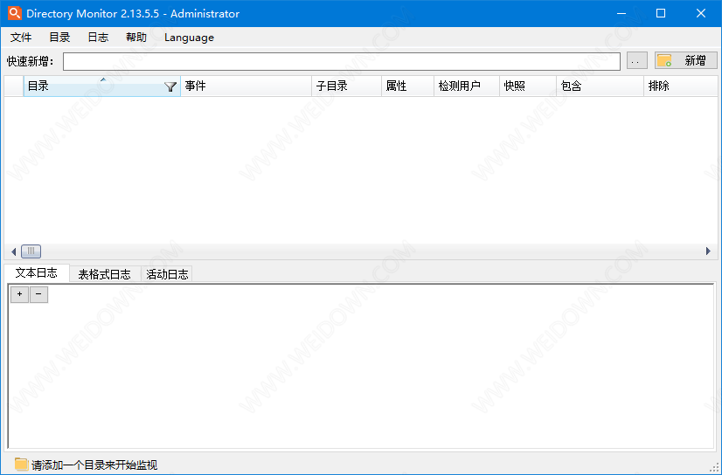
Task: Switch to the 表格式日志 tab
Action: click(105, 274)
